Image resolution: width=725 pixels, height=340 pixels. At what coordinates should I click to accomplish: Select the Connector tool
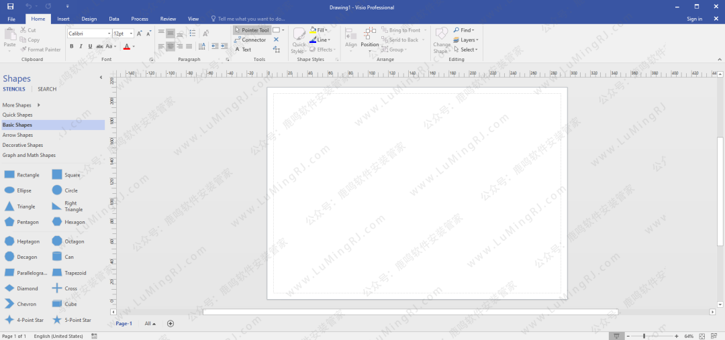250,40
